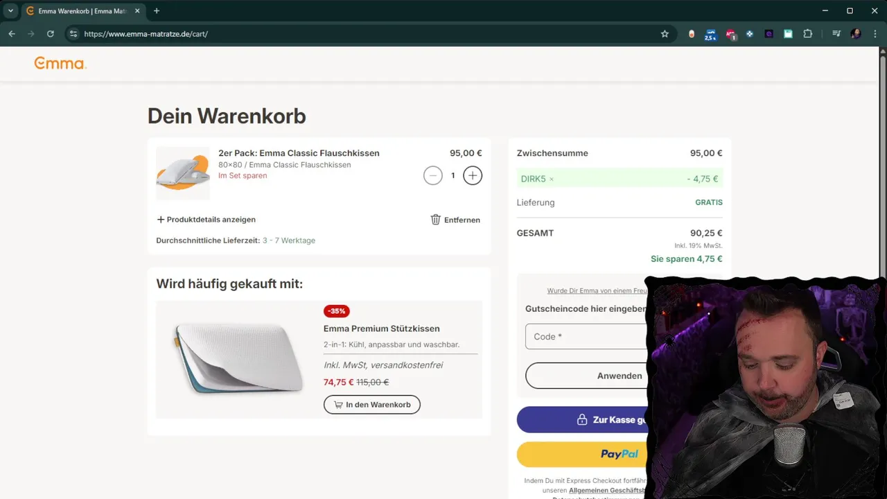887x499 pixels.
Task: Click the Flauschkissen product thumbnail
Action: click(183, 173)
